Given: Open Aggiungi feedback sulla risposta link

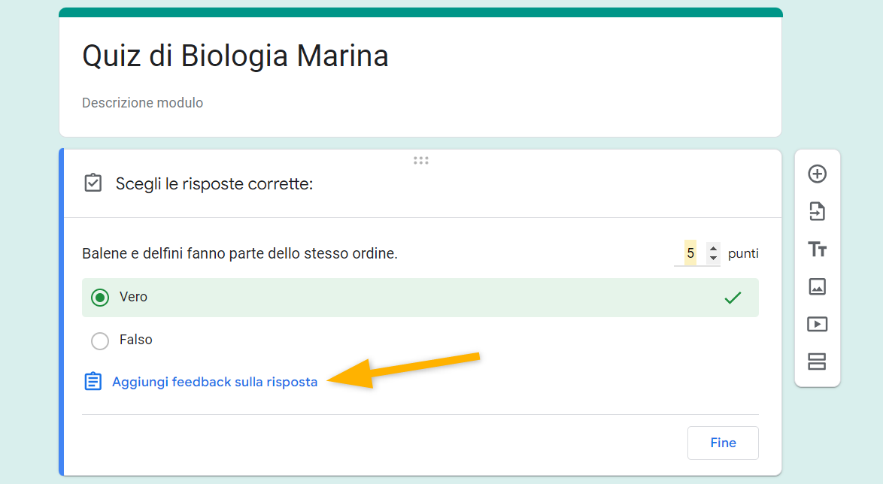Looking at the screenshot, I should pos(214,382).
